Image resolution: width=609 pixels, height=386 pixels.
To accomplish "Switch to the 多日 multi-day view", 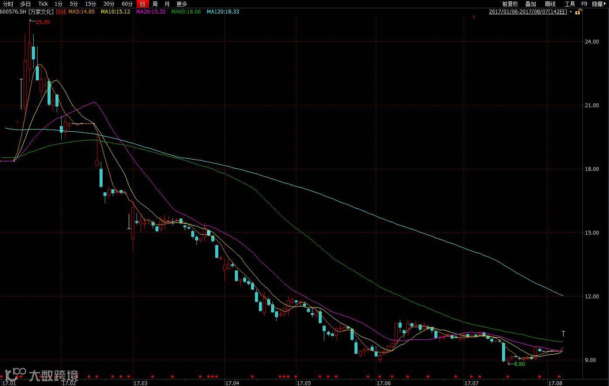I will click(x=25, y=4).
